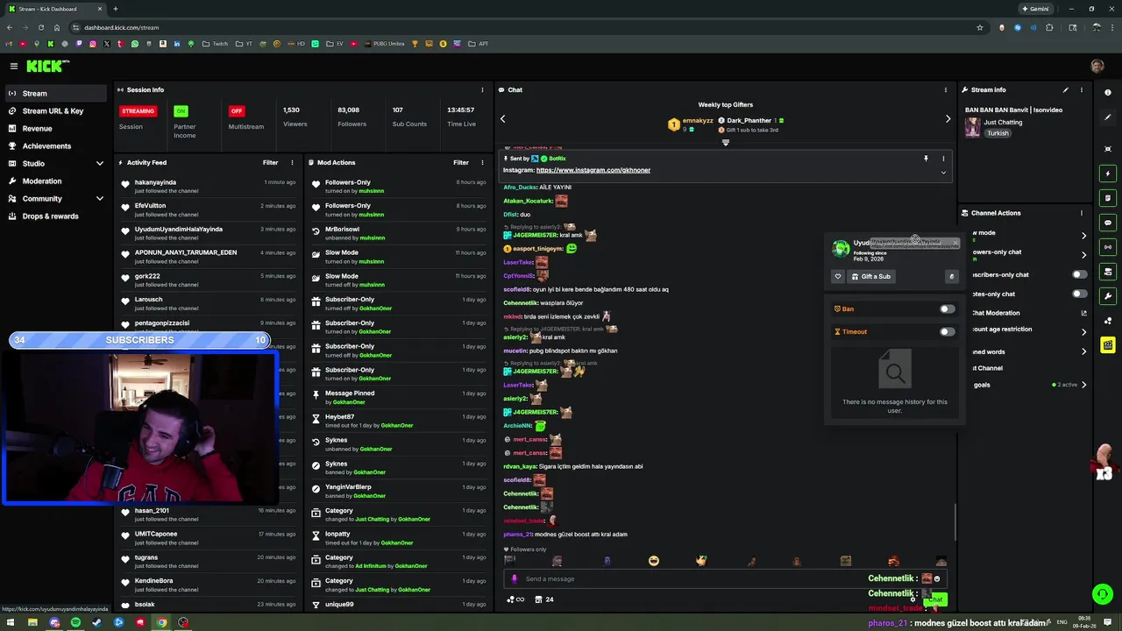The width and height of the screenshot is (1122, 631).
Task: Expand banned words chevron
Action: [1083, 351]
